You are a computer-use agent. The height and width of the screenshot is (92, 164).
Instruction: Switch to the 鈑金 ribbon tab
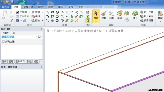(81, 7)
